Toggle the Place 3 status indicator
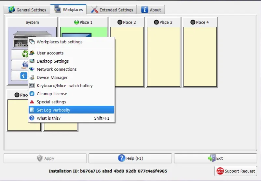 click(156, 23)
